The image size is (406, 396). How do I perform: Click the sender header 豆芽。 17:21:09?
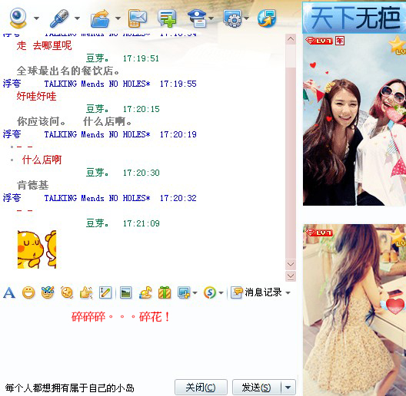point(123,223)
